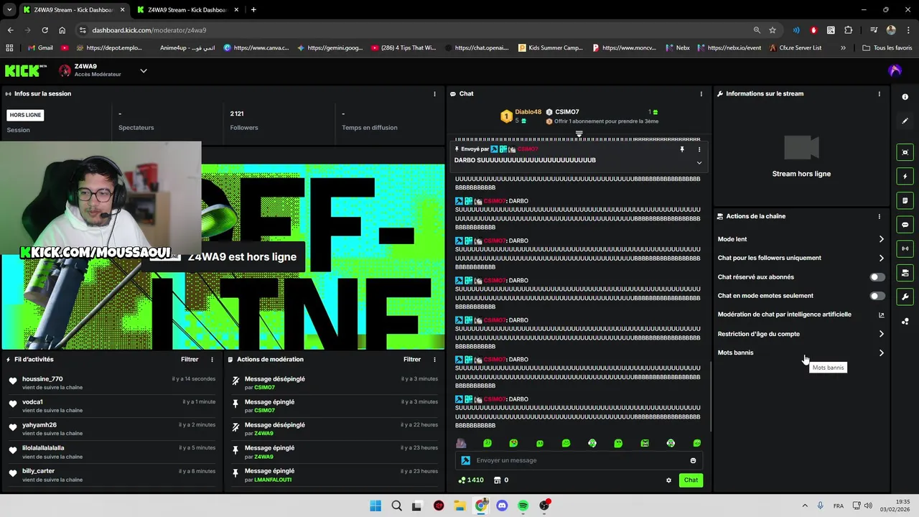Toggle the note document widget icon

[905, 200]
